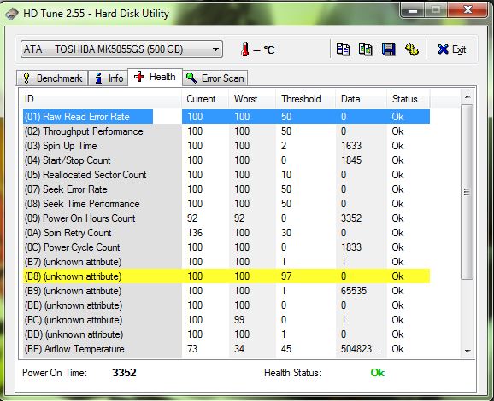Switch to the Benchmark tab
Image resolution: width=494 pixels, height=401 pixels.
coord(52,78)
